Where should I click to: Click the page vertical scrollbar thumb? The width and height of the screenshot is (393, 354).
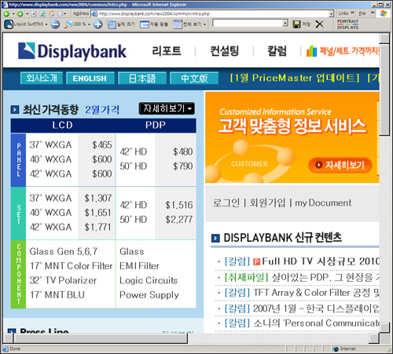(x=384, y=89)
